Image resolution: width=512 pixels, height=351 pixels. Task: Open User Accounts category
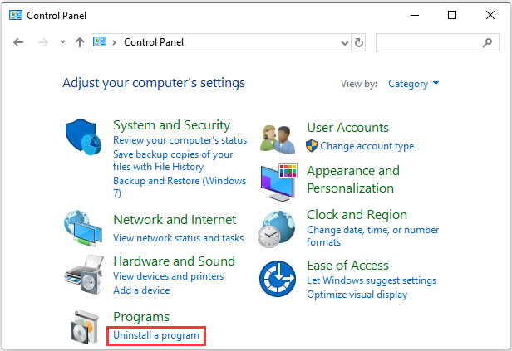pyautogui.click(x=347, y=128)
